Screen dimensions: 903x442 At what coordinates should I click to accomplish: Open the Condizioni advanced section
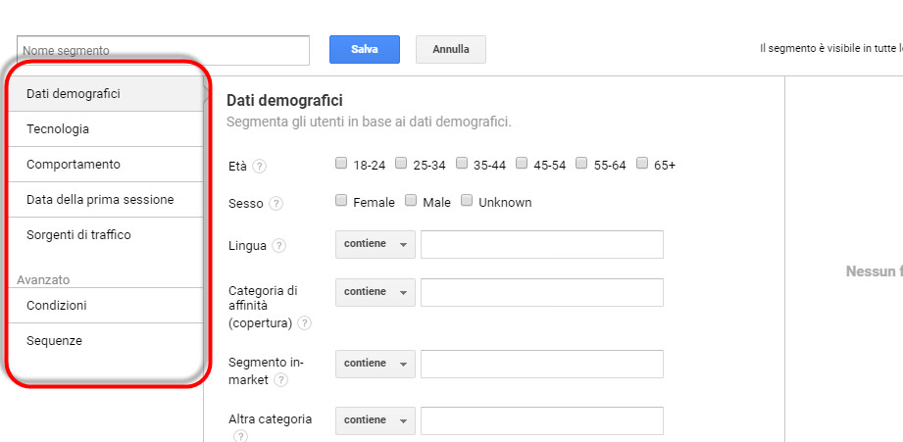click(x=105, y=305)
